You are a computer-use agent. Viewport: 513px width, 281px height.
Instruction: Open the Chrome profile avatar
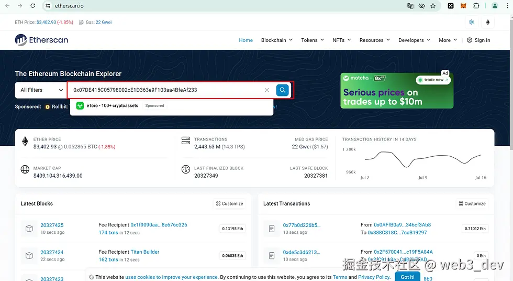coord(495,6)
